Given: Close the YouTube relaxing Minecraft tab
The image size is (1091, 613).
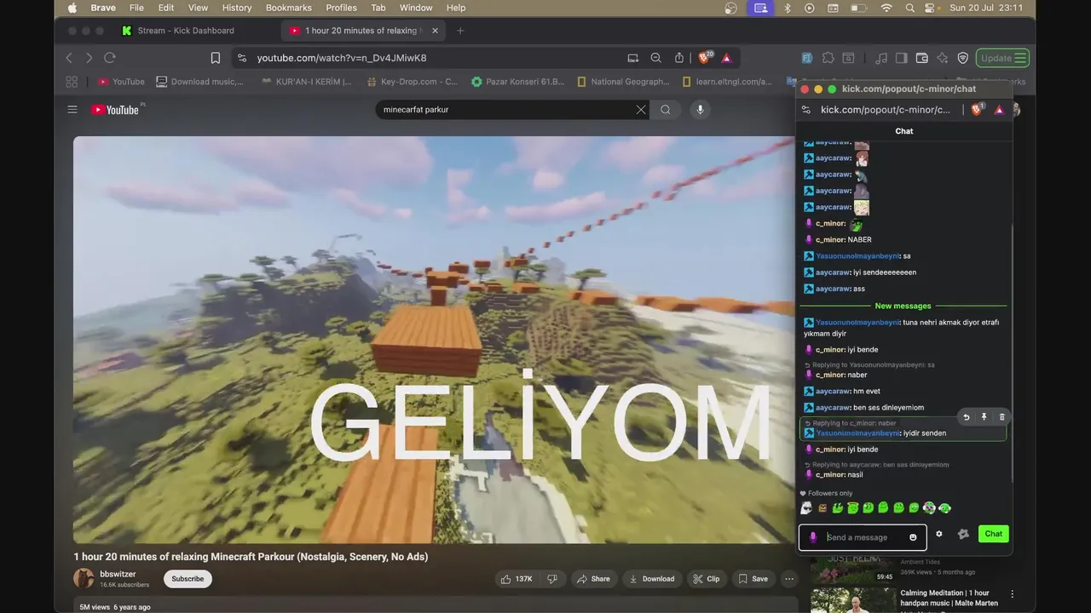Looking at the screenshot, I should 435,31.
